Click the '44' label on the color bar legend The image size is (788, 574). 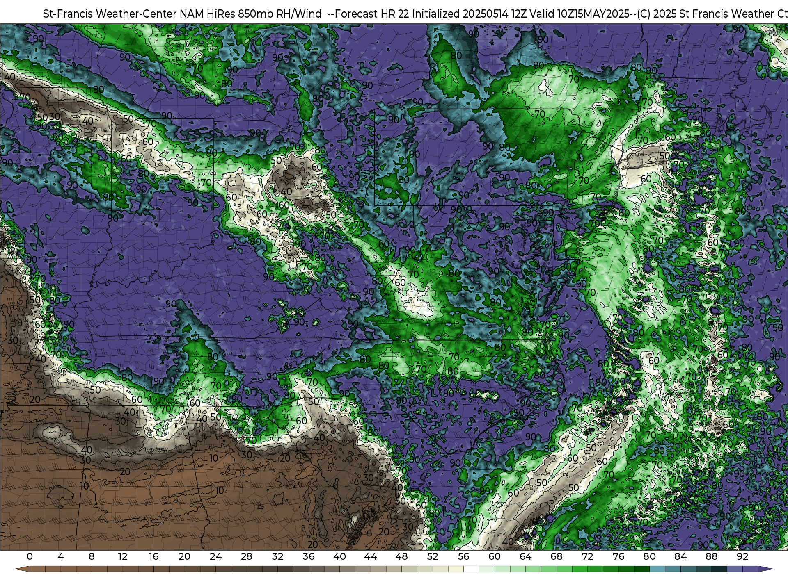[371, 557]
